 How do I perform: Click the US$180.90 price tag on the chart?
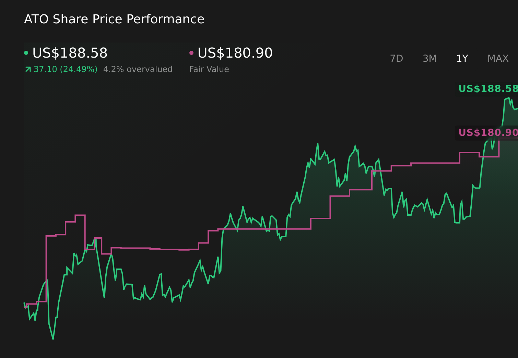tap(488, 133)
